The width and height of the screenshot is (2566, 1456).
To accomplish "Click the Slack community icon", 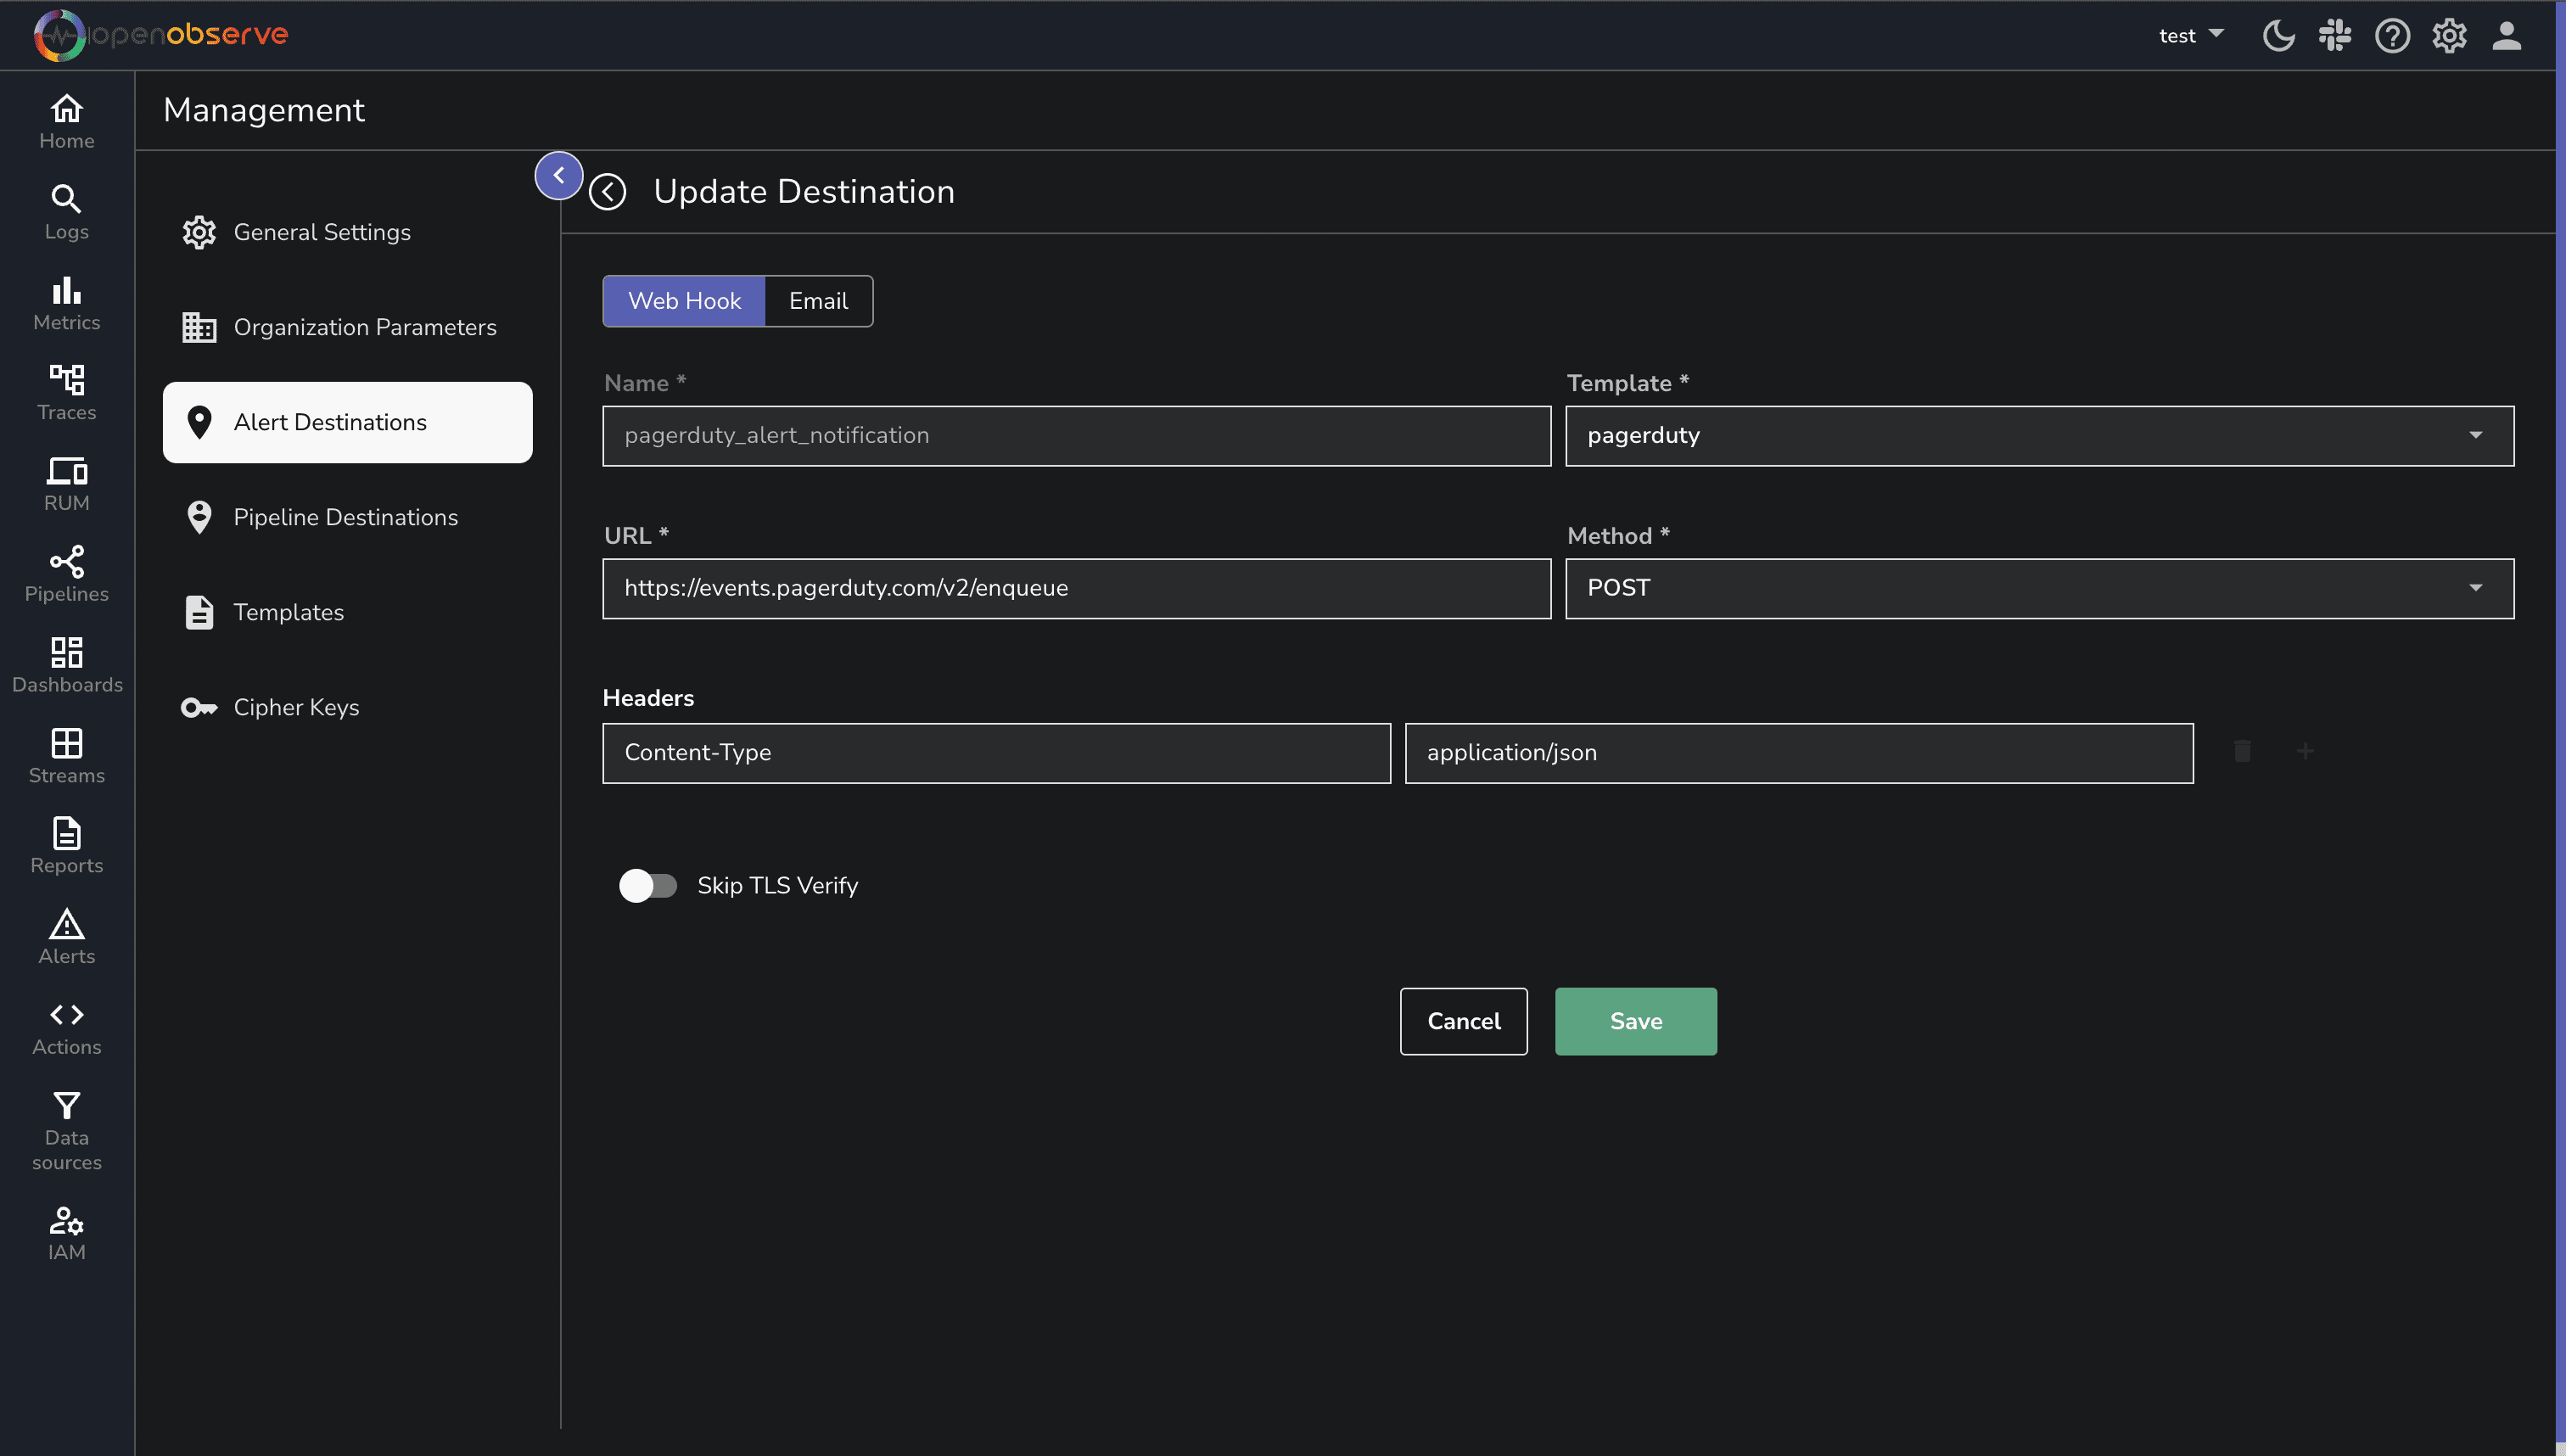I will coord(2335,36).
